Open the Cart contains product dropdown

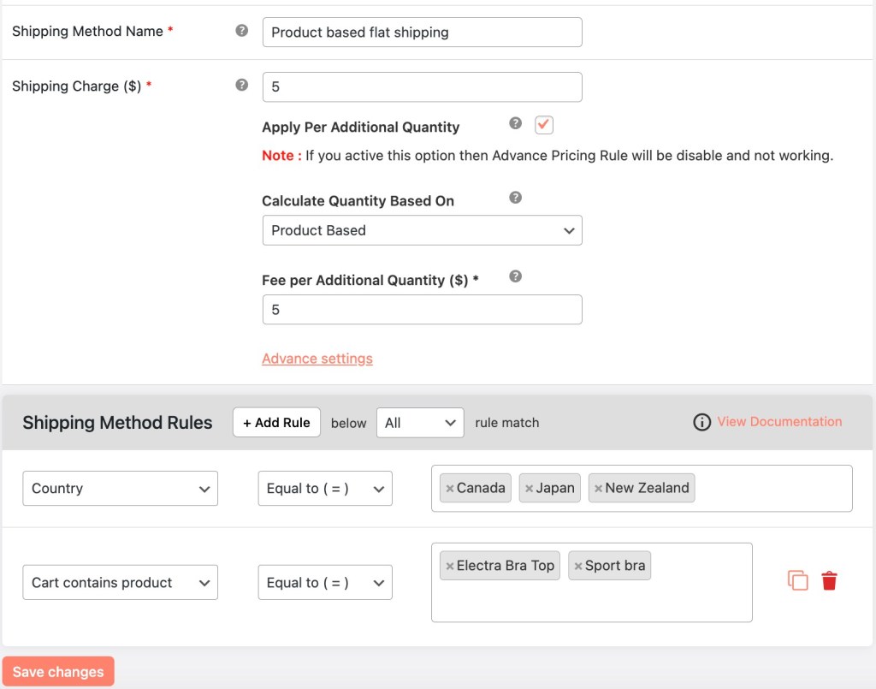pos(120,583)
